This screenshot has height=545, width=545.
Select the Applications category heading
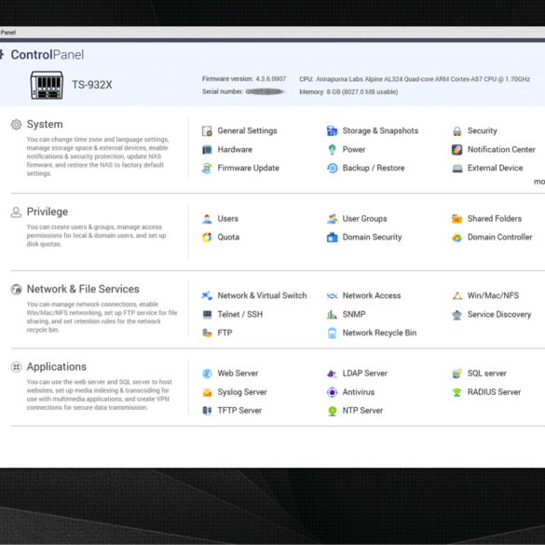click(x=57, y=367)
